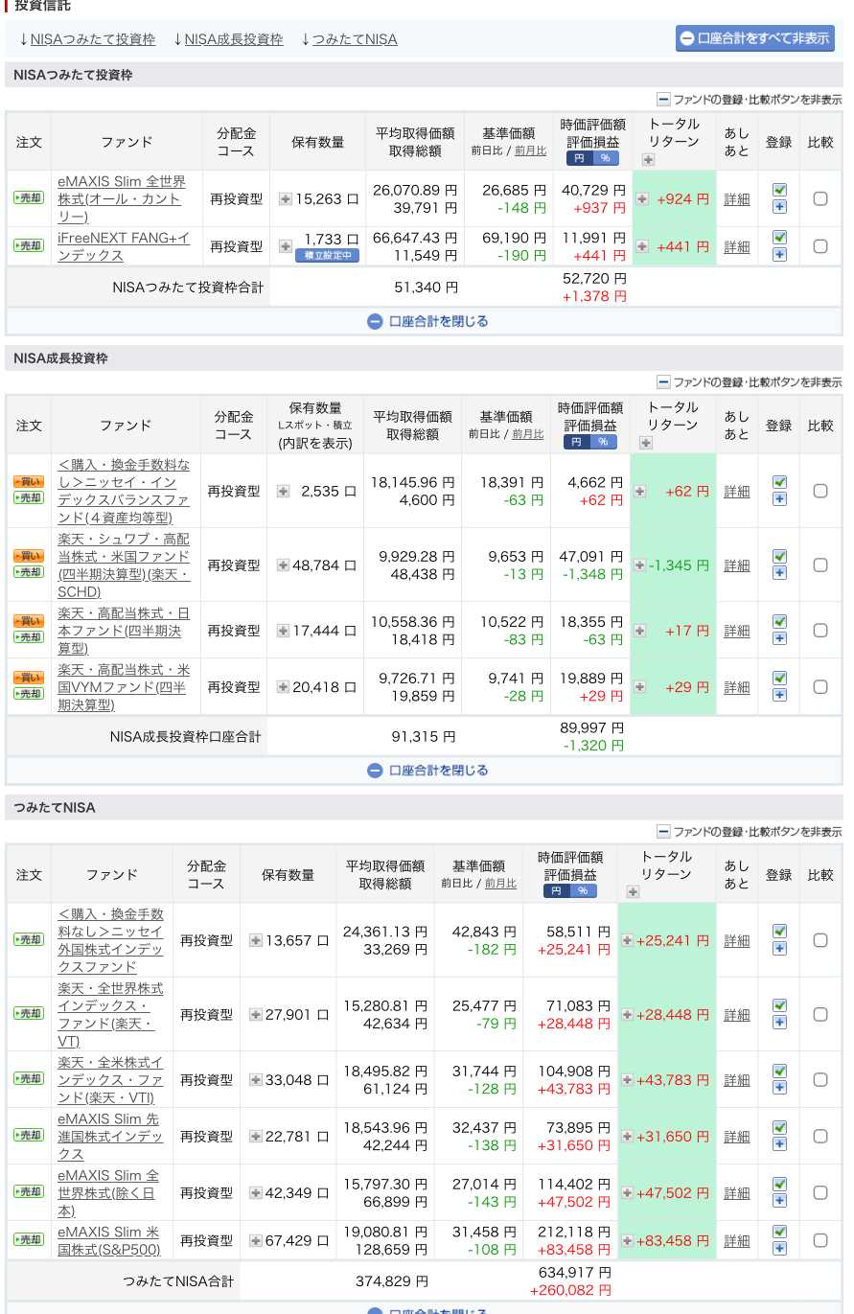Click 買い icon for 楽天・高配当株式・日本ファンド
Screen dimensions: 854x1314
click(29, 622)
